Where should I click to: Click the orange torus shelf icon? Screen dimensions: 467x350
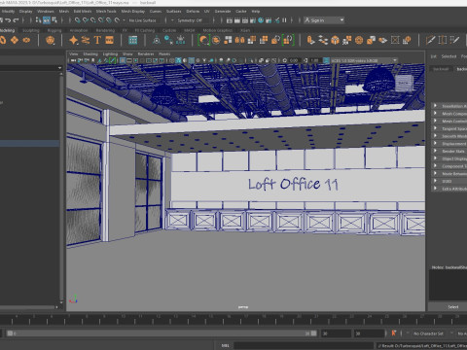[26, 40]
